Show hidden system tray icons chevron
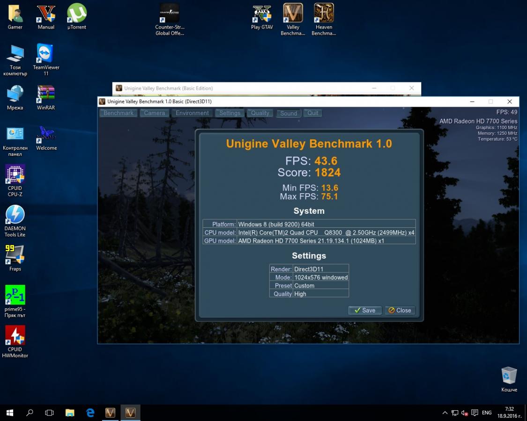Image resolution: width=527 pixels, height=421 pixels. click(445, 413)
